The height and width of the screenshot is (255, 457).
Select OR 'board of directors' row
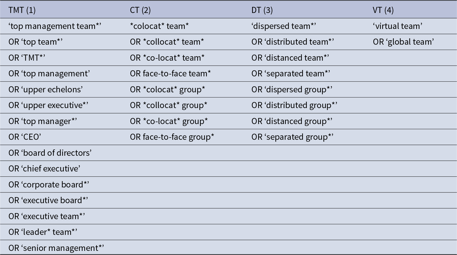coord(228,153)
